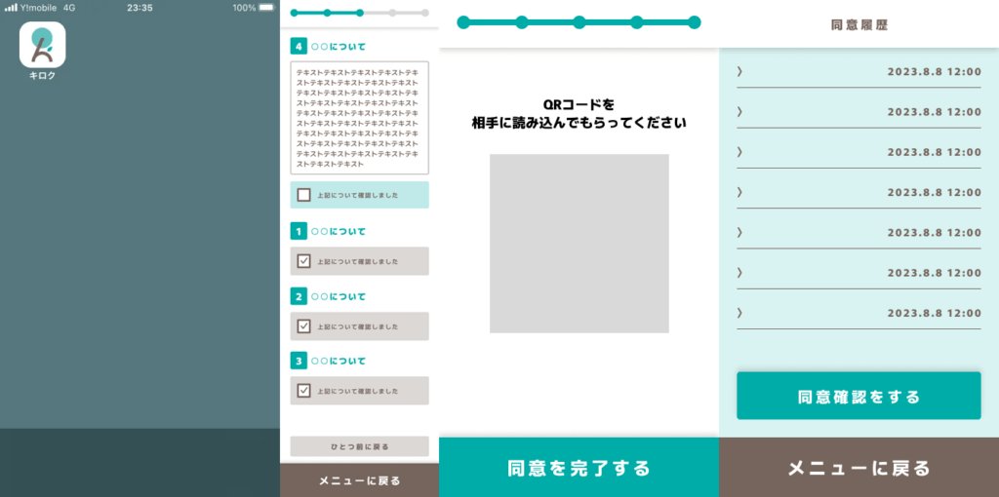Select second step dot in checklist screen progress bar
The width and height of the screenshot is (999, 497).
pyautogui.click(x=327, y=13)
